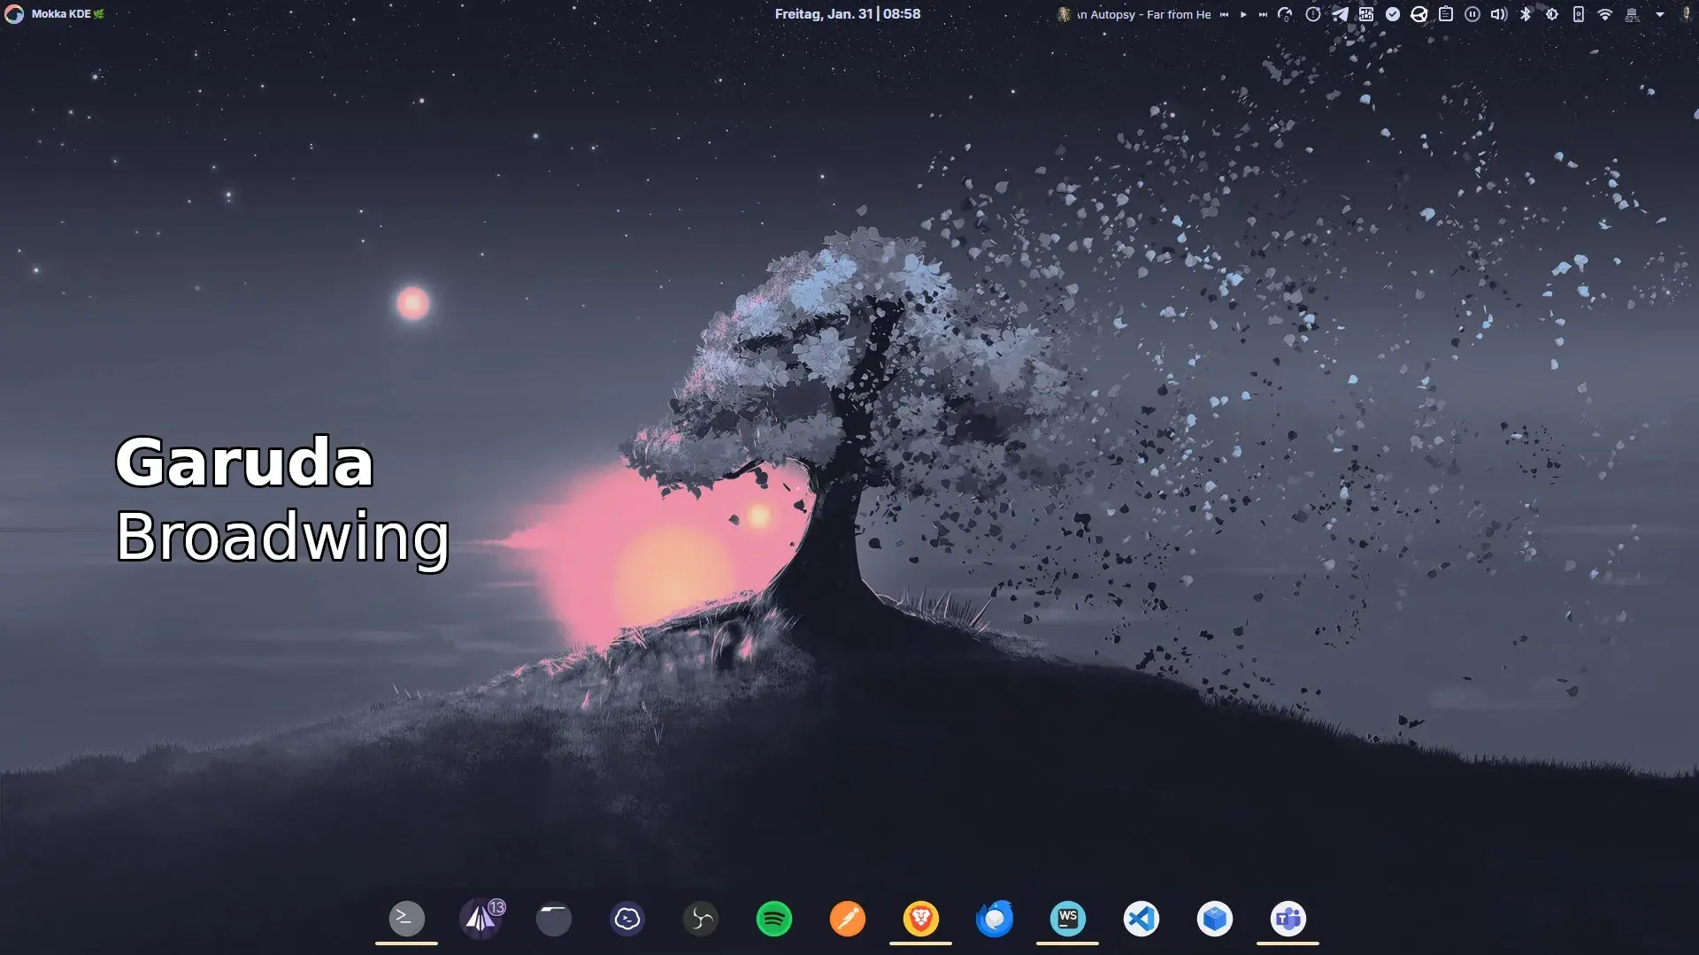Open the system updates tray icon
This screenshot has width=1699, height=955.
1286,14
